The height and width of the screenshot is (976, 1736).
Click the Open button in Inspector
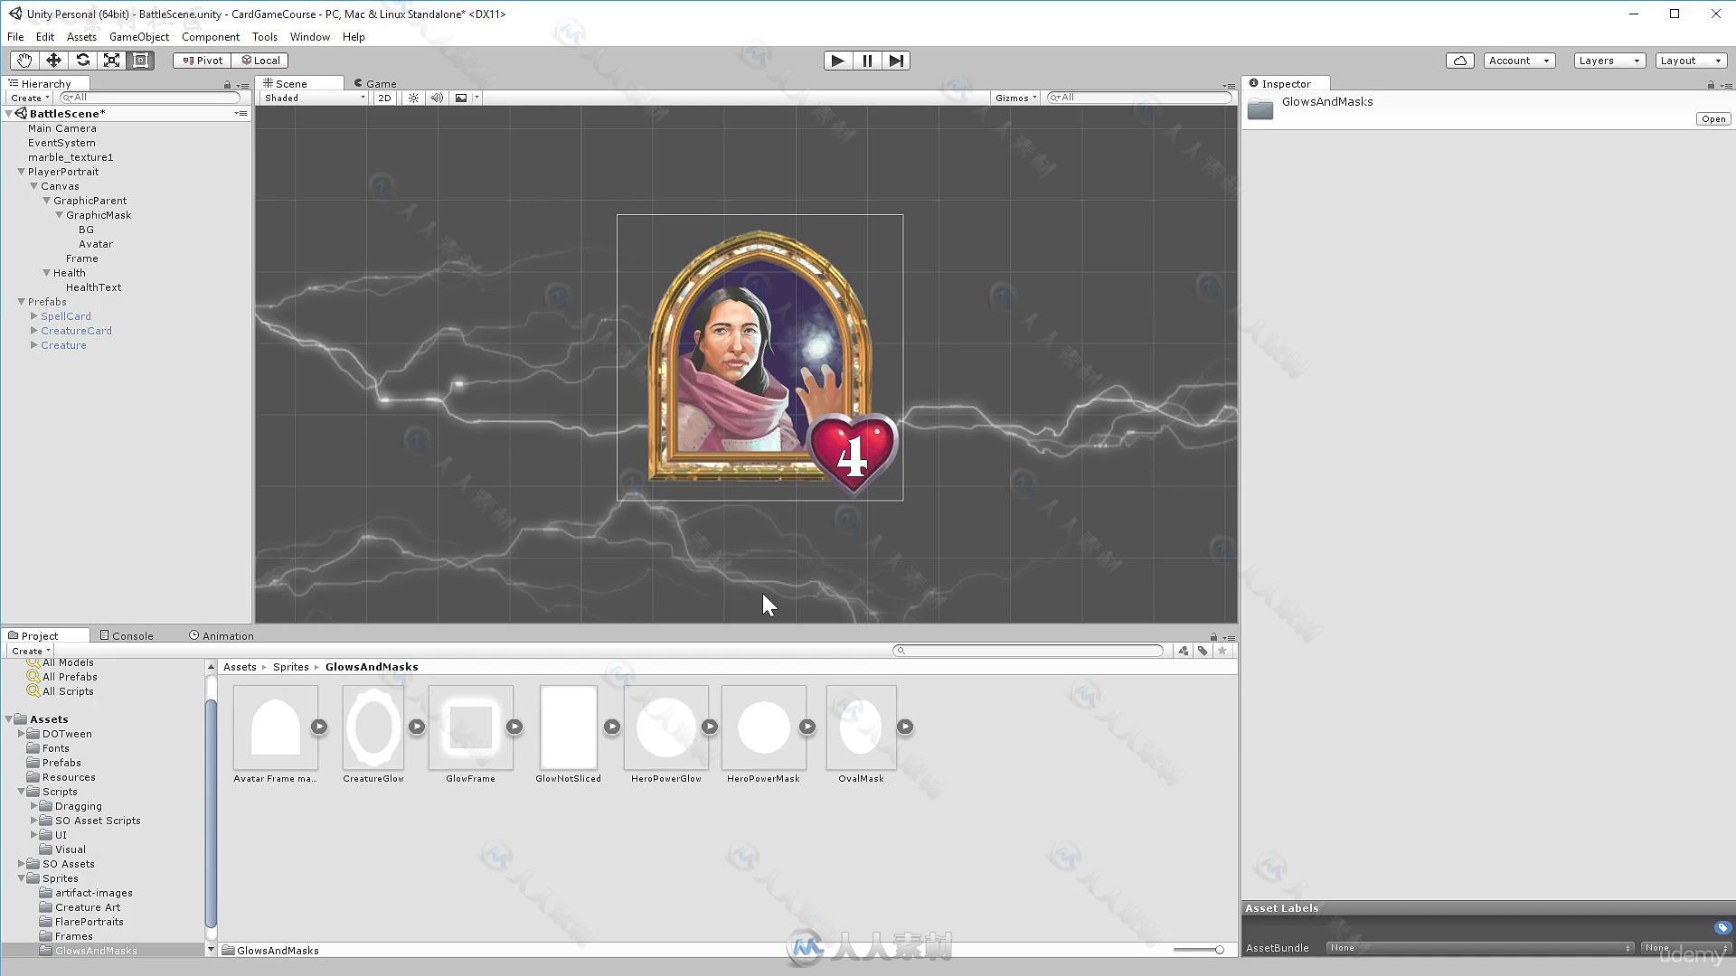pyautogui.click(x=1712, y=119)
